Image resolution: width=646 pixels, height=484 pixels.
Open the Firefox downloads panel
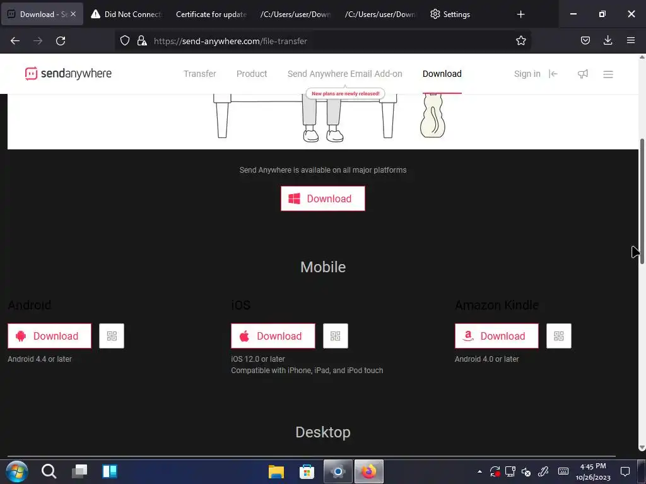click(x=608, y=40)
